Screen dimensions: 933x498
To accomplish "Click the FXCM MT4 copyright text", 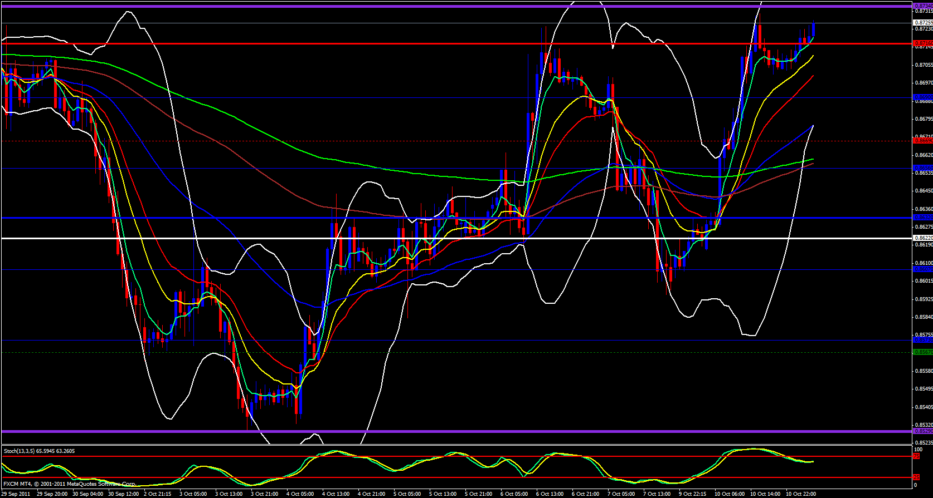I will (69, 484).
